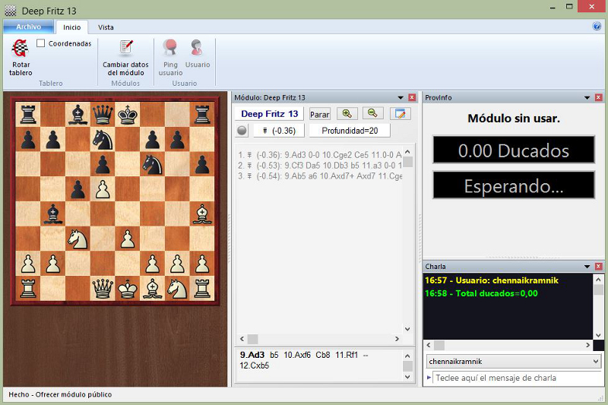Click analysis horizontal scroll right arrow
The image size is (608, 405).
397,339
